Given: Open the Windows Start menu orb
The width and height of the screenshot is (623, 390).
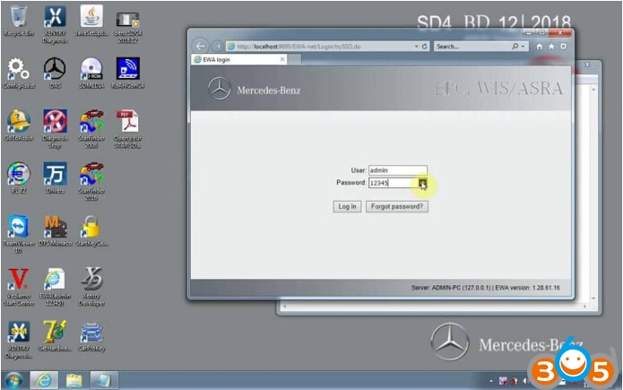Looking at the screenshot, I should 14,380.
